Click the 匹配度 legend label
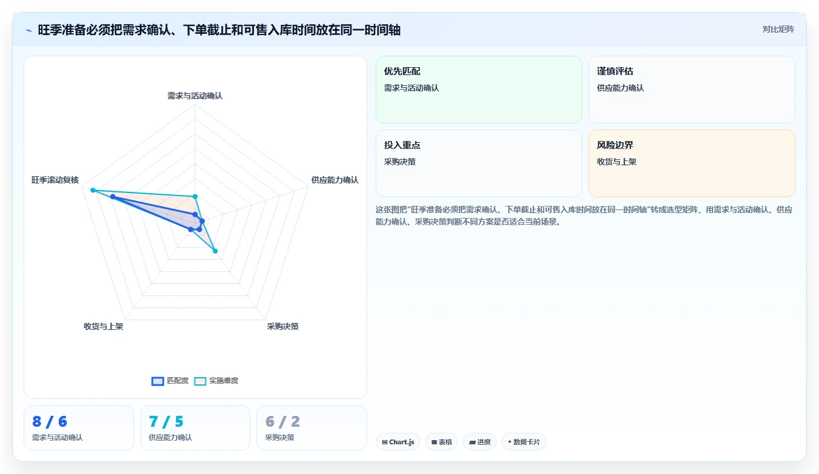The width and height of the screenshot is (819, 474). [178, 381]
